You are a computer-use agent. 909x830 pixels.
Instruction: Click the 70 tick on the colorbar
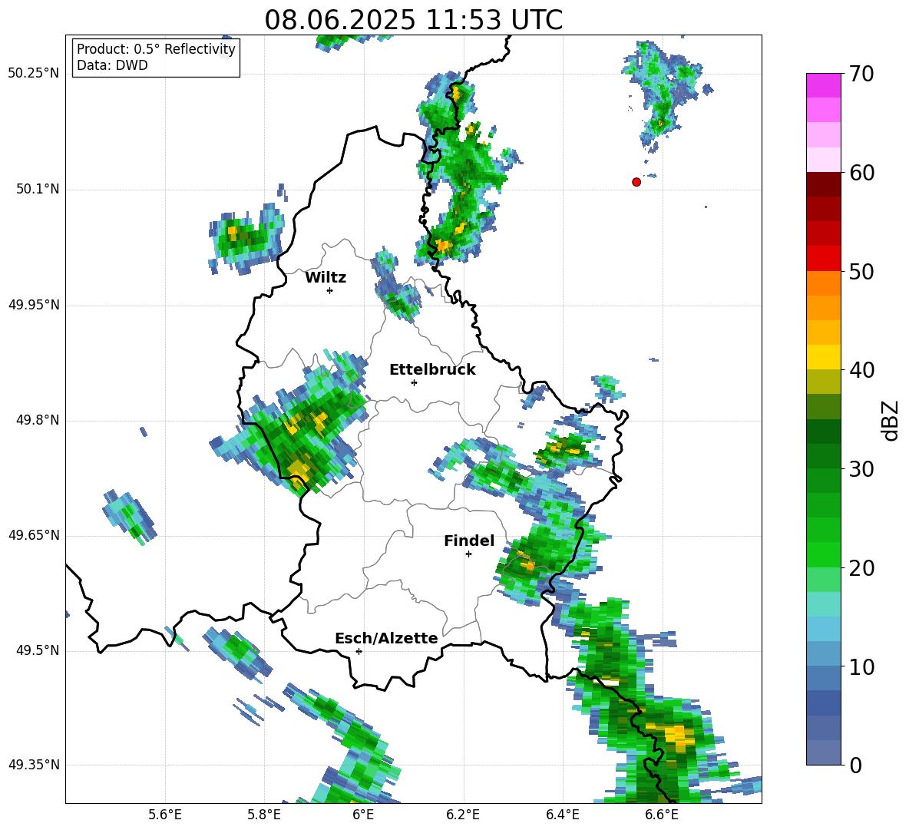tap(861, 74)
